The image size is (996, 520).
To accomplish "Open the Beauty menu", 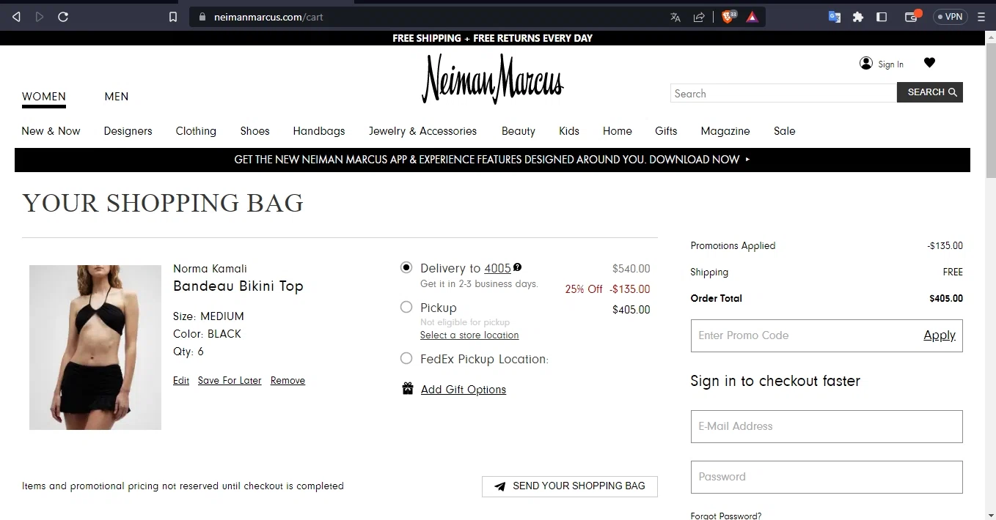I will (x=519, y=131).
